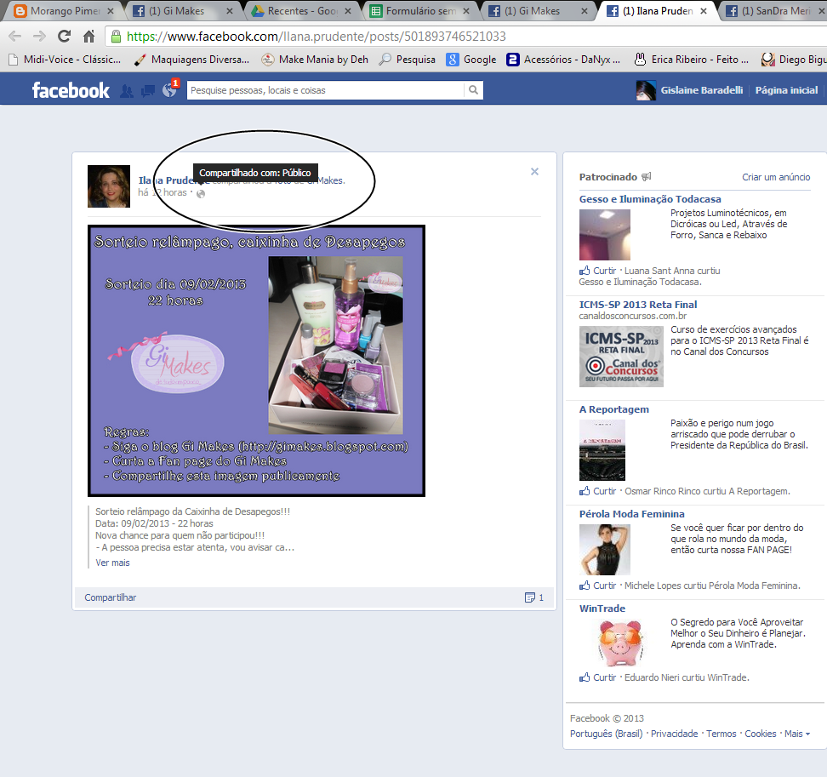Open Privacidade footer link
This screenshot has height=777, width=827.
[x=674, y=734]
